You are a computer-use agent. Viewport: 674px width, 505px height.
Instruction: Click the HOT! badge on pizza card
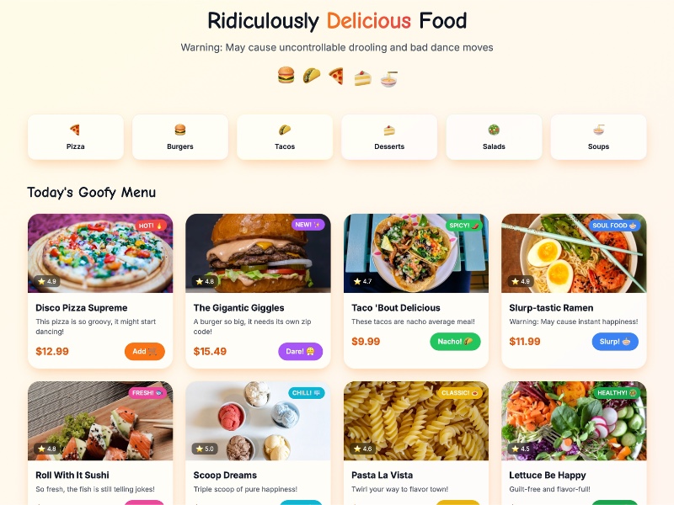[x=151, y=226]
